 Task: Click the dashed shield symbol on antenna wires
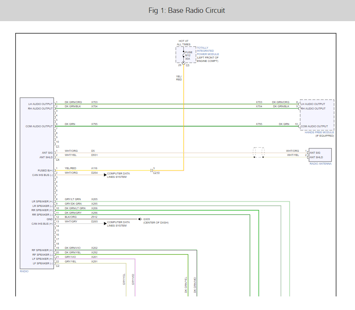point(258,153)
